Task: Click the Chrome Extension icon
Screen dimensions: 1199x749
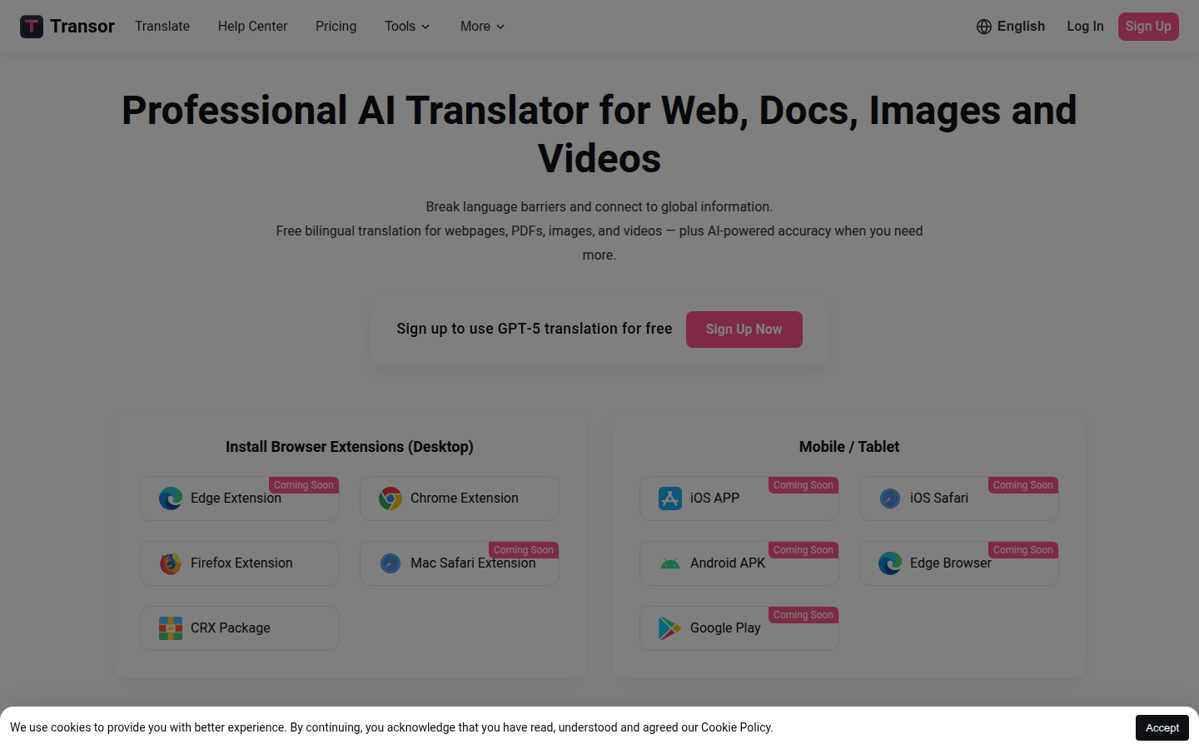Action: coord(391,499)
